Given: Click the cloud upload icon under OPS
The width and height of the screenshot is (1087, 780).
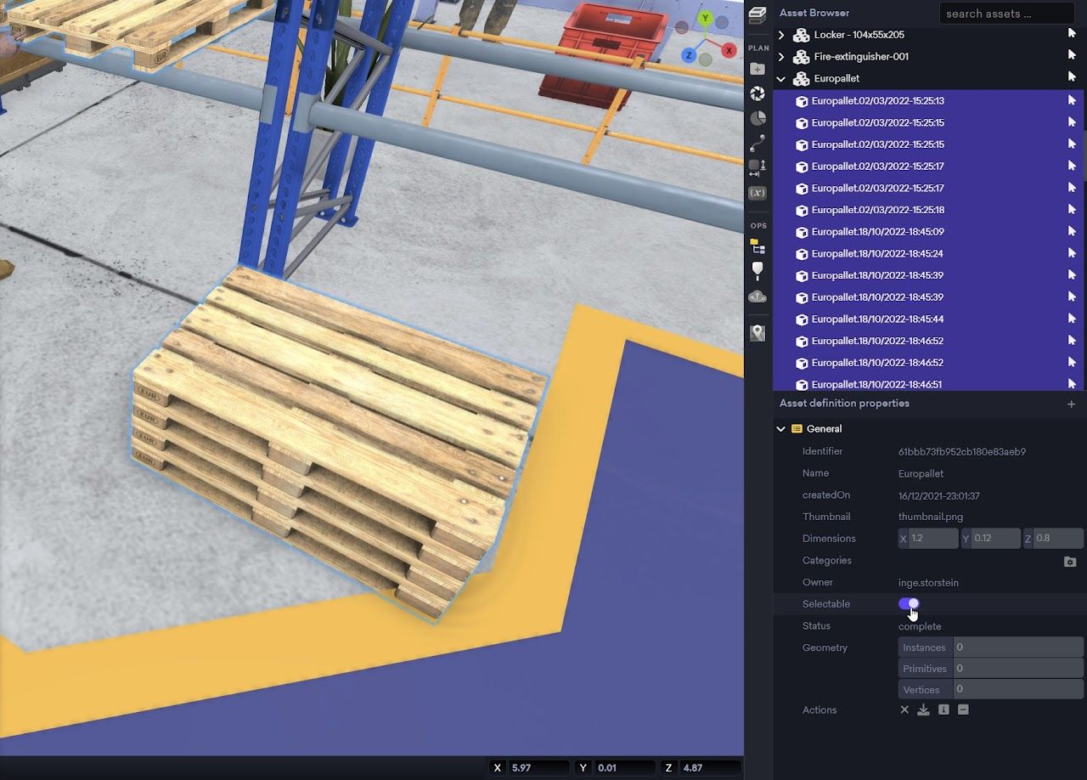Looking at the screenshot, I should click(758, 297).
